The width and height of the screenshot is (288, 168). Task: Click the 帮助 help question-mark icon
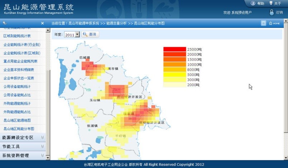[253, 4]
